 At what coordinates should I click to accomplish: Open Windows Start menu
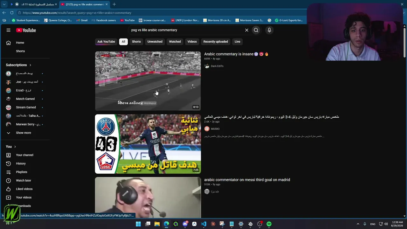(138, 224)
